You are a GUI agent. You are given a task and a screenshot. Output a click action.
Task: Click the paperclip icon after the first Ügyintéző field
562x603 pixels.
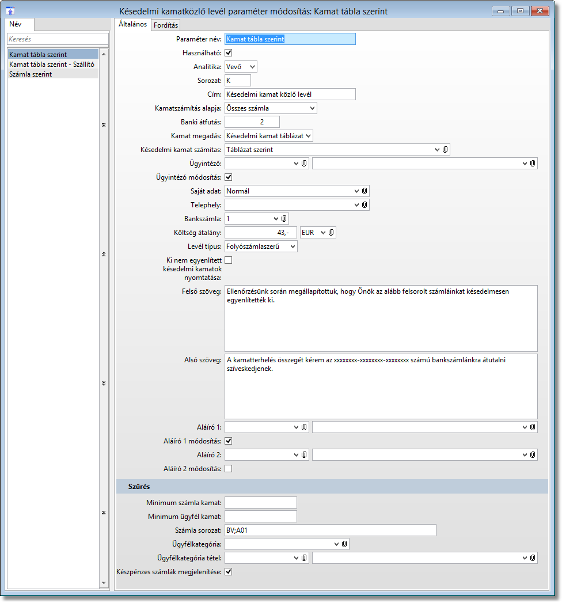[304, 164]
